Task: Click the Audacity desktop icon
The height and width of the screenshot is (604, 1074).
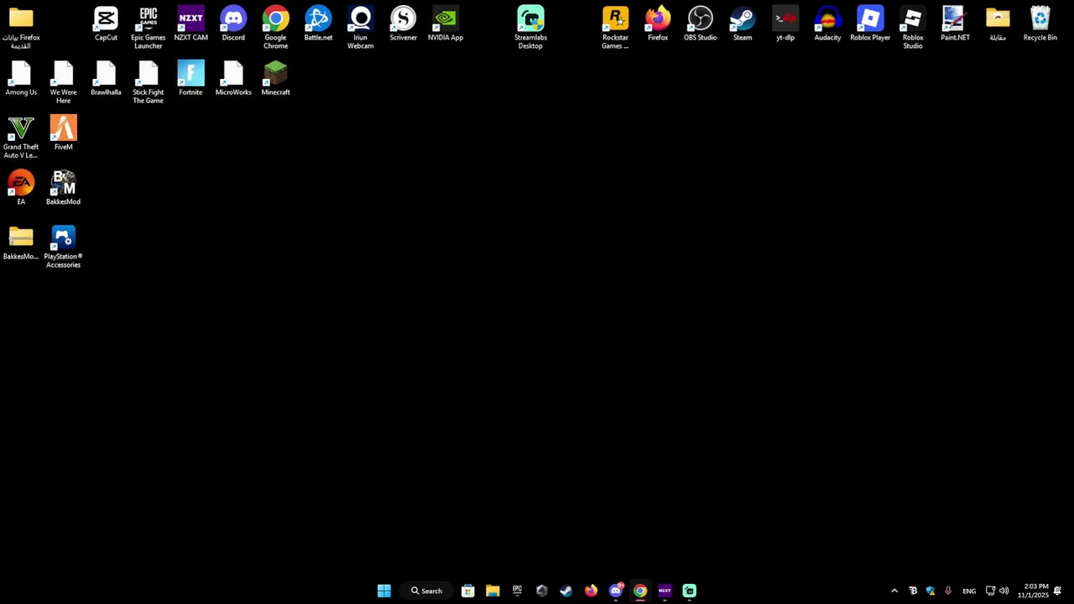Action: pyautogui.click(x=827, y=23)
